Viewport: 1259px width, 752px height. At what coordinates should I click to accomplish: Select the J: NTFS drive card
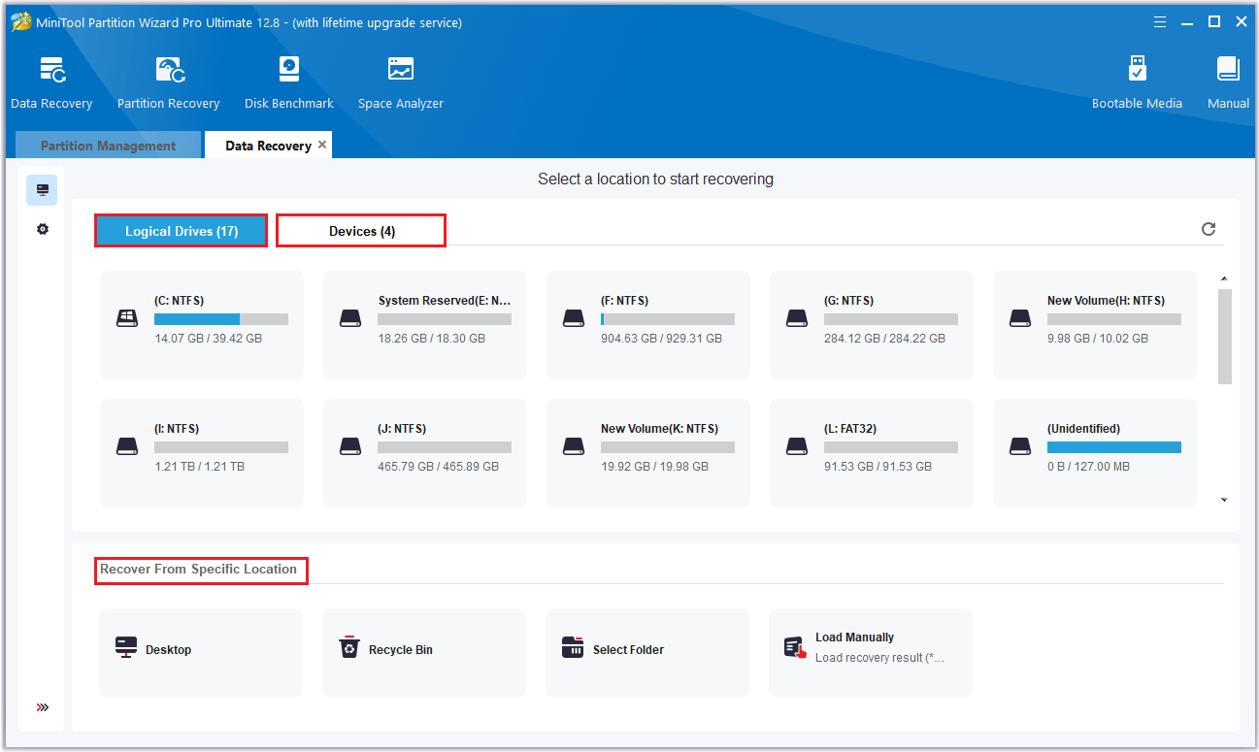pyautogui.click(x=425, y=453)
